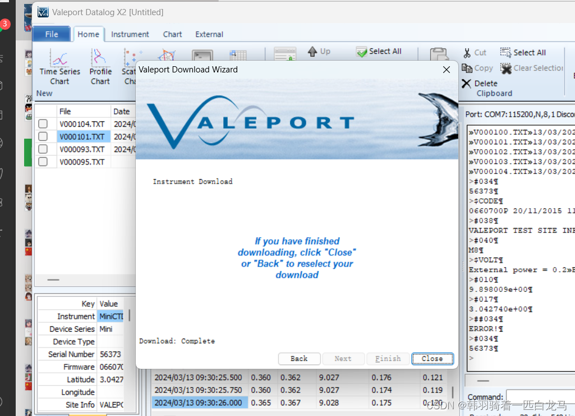The height and width of the screenshot is (416, 575).
Task: Tick the checkbox for V000101.TXT
Action: coord(43,136)
